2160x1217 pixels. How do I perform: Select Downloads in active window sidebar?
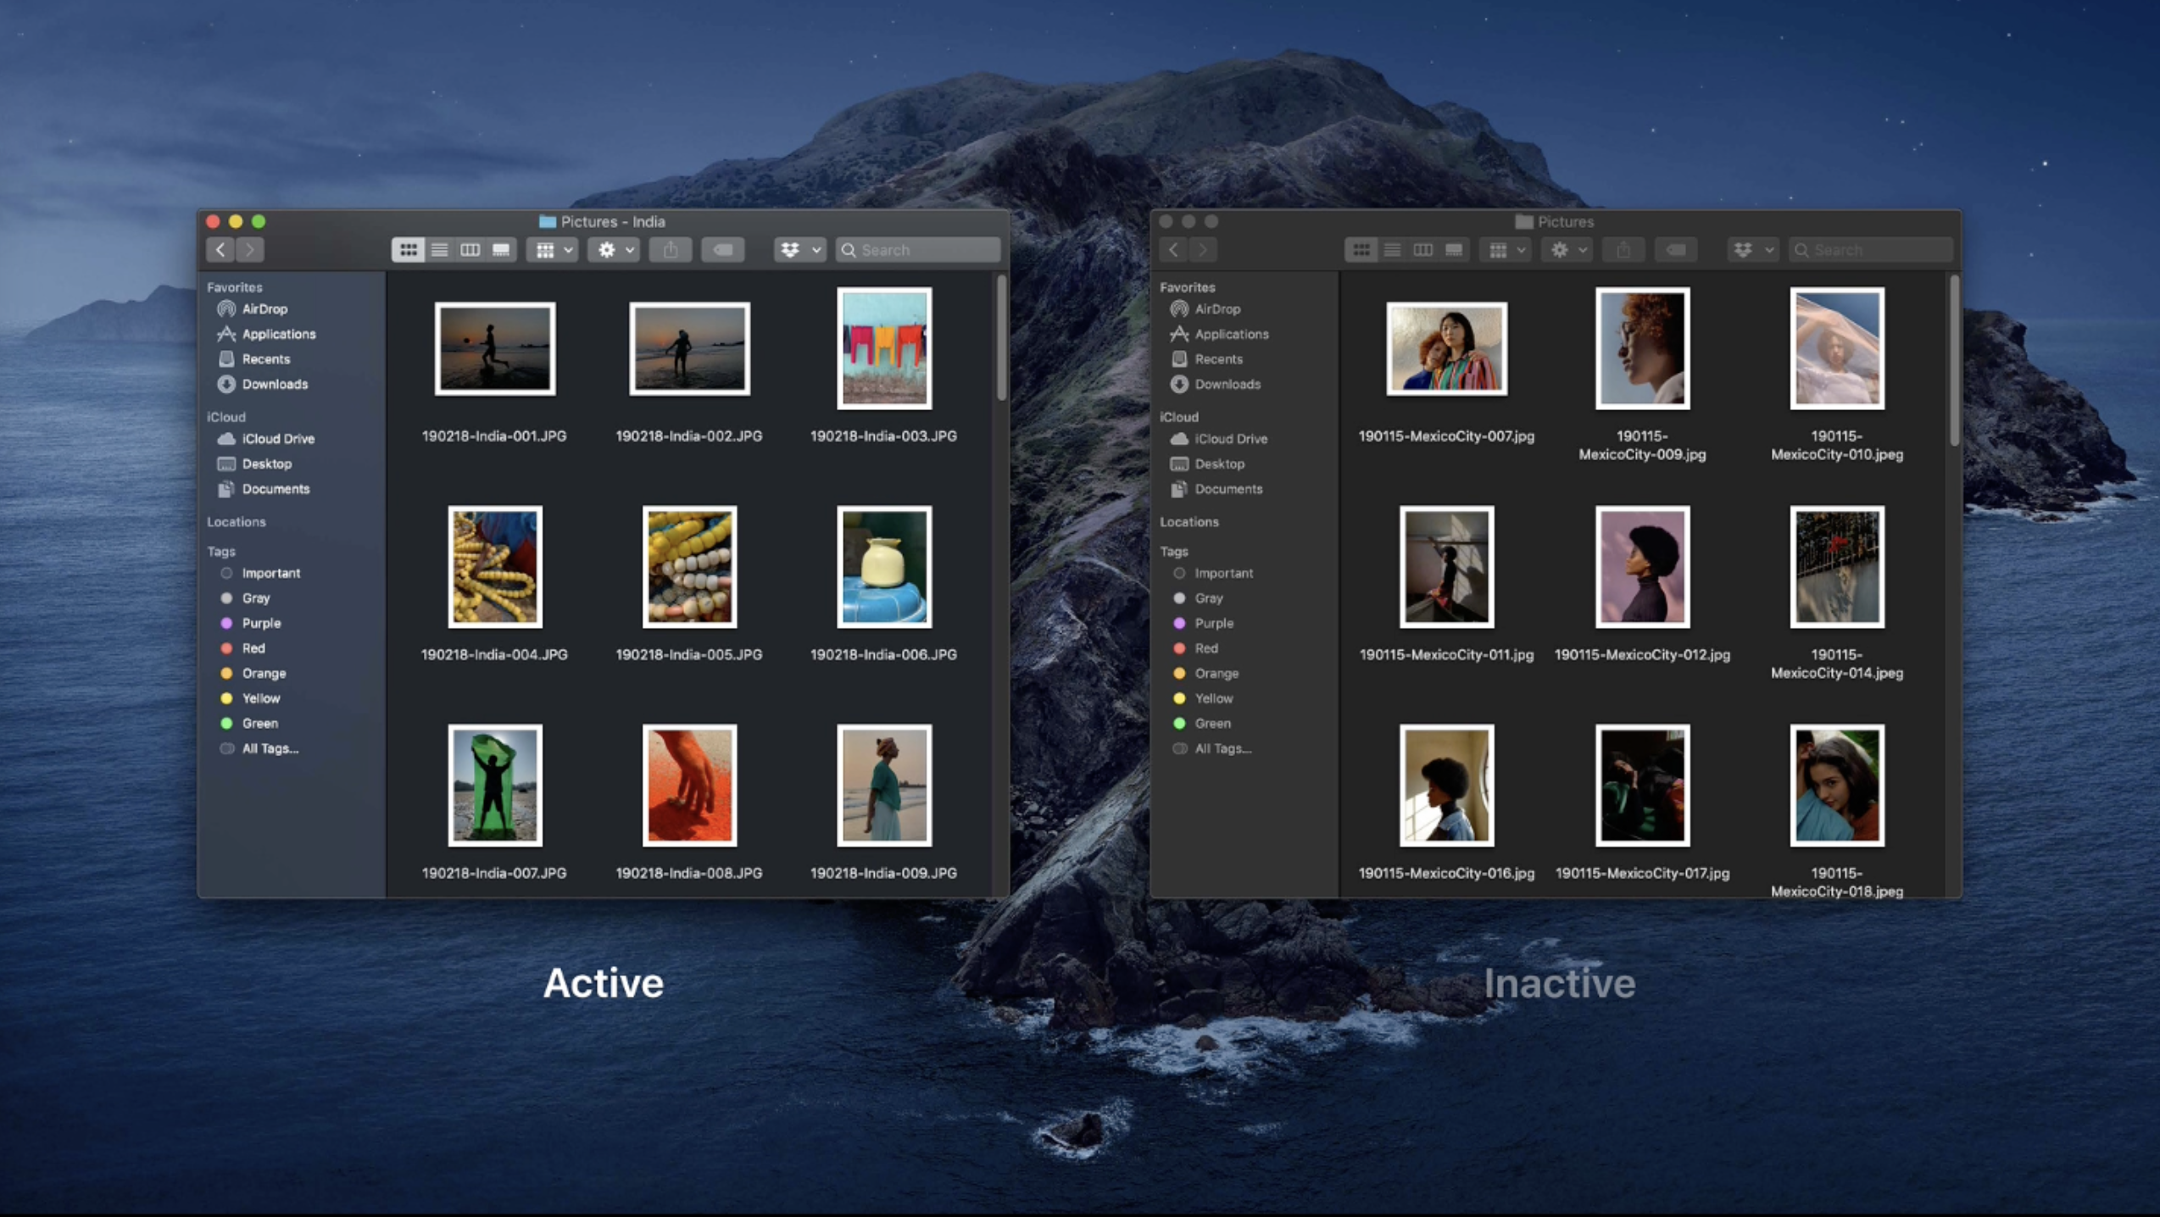pyautogui.click(x=274, y=385)
